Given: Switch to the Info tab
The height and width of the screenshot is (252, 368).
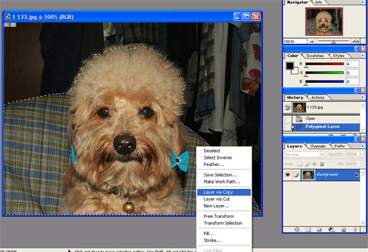Looking at the screenshot, I should [x=319, y=3].
